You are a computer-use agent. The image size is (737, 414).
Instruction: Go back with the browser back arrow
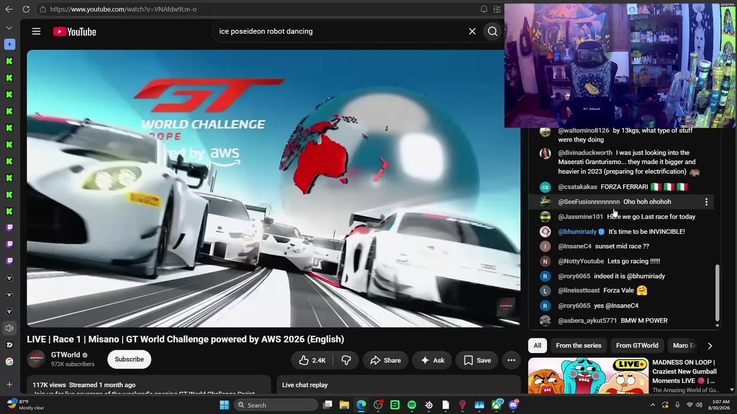9,9
